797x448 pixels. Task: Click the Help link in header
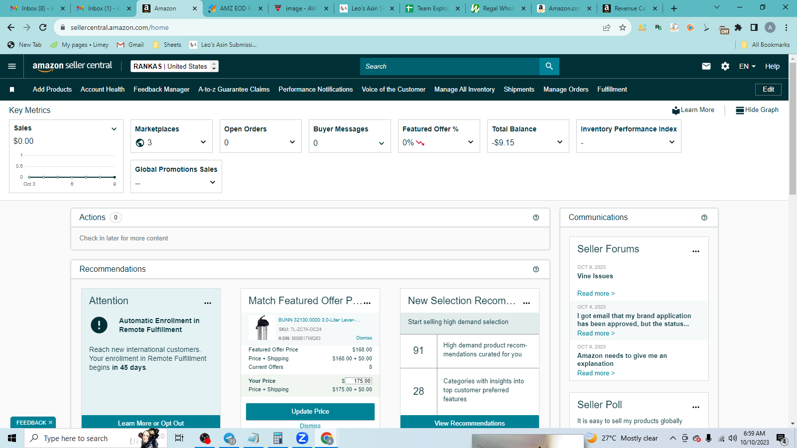(x=773, y=66)
